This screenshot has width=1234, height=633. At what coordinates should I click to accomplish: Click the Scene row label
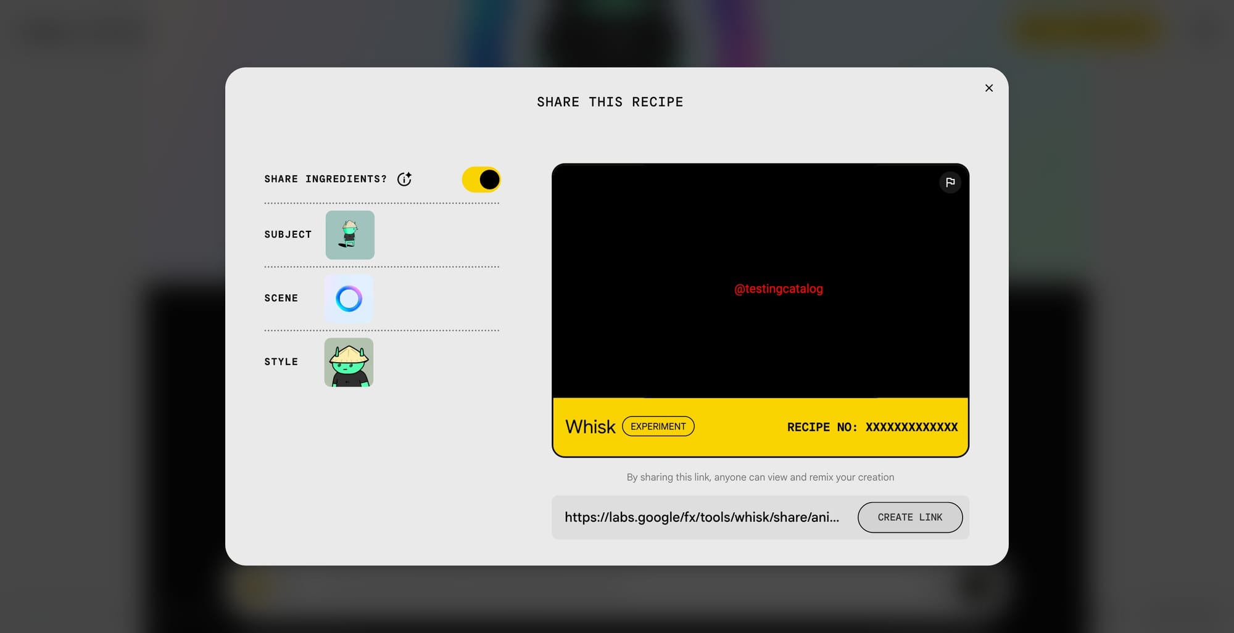click(281, 298)
